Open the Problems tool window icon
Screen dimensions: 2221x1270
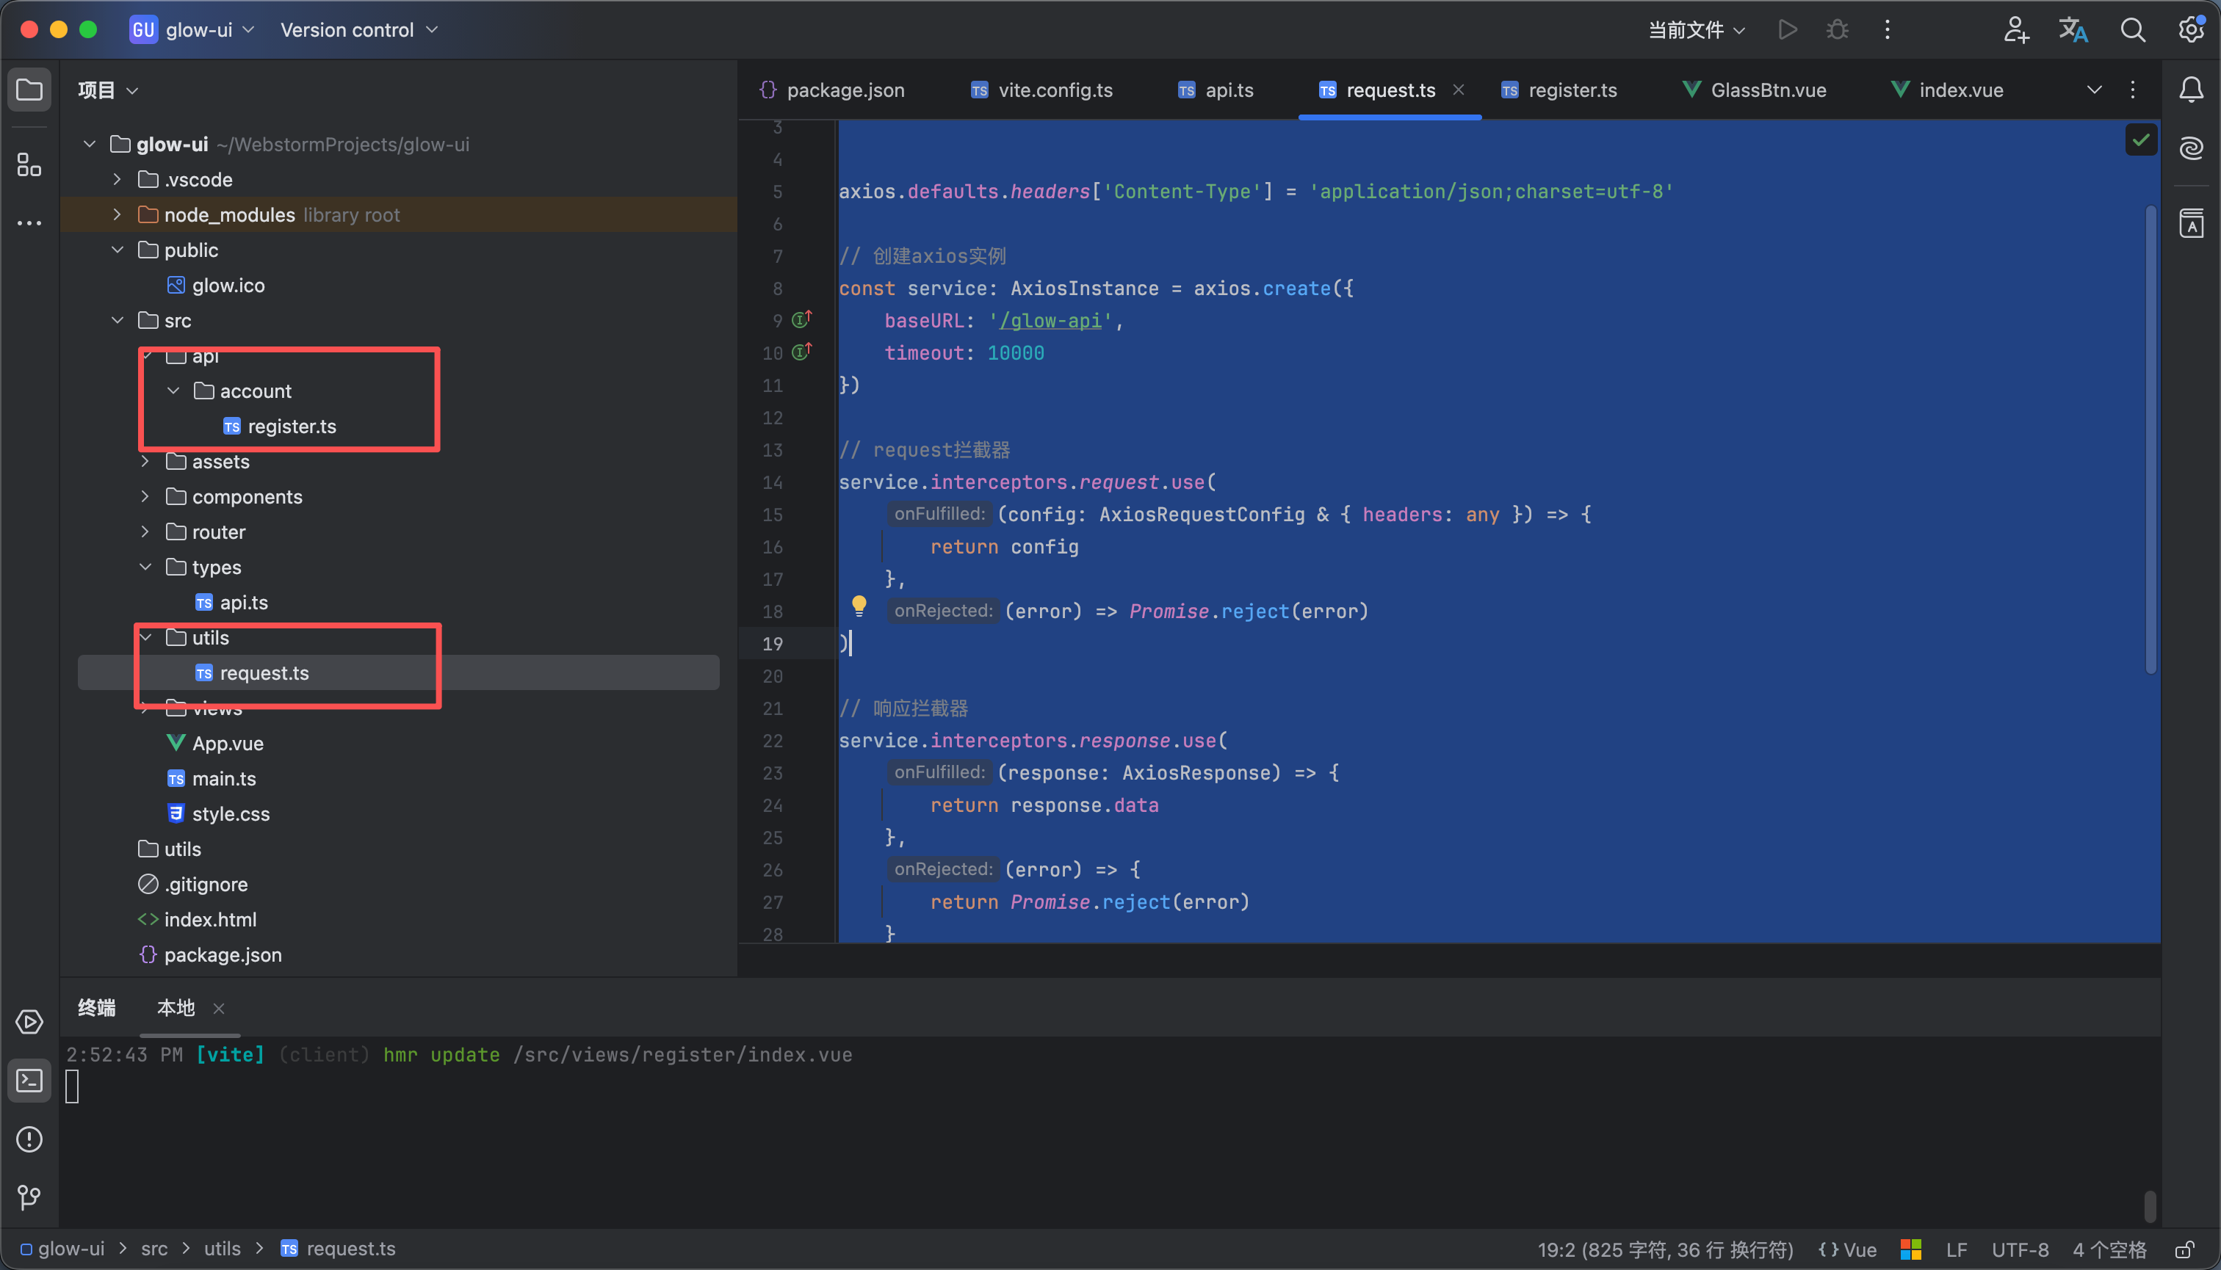[29, 1139]
